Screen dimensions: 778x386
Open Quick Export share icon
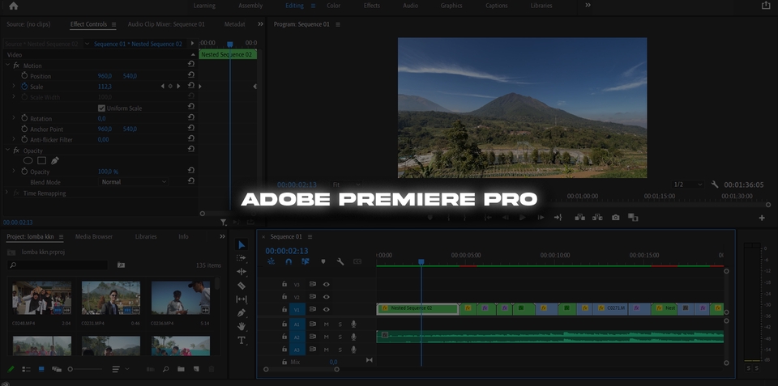(x=766, y=6)
